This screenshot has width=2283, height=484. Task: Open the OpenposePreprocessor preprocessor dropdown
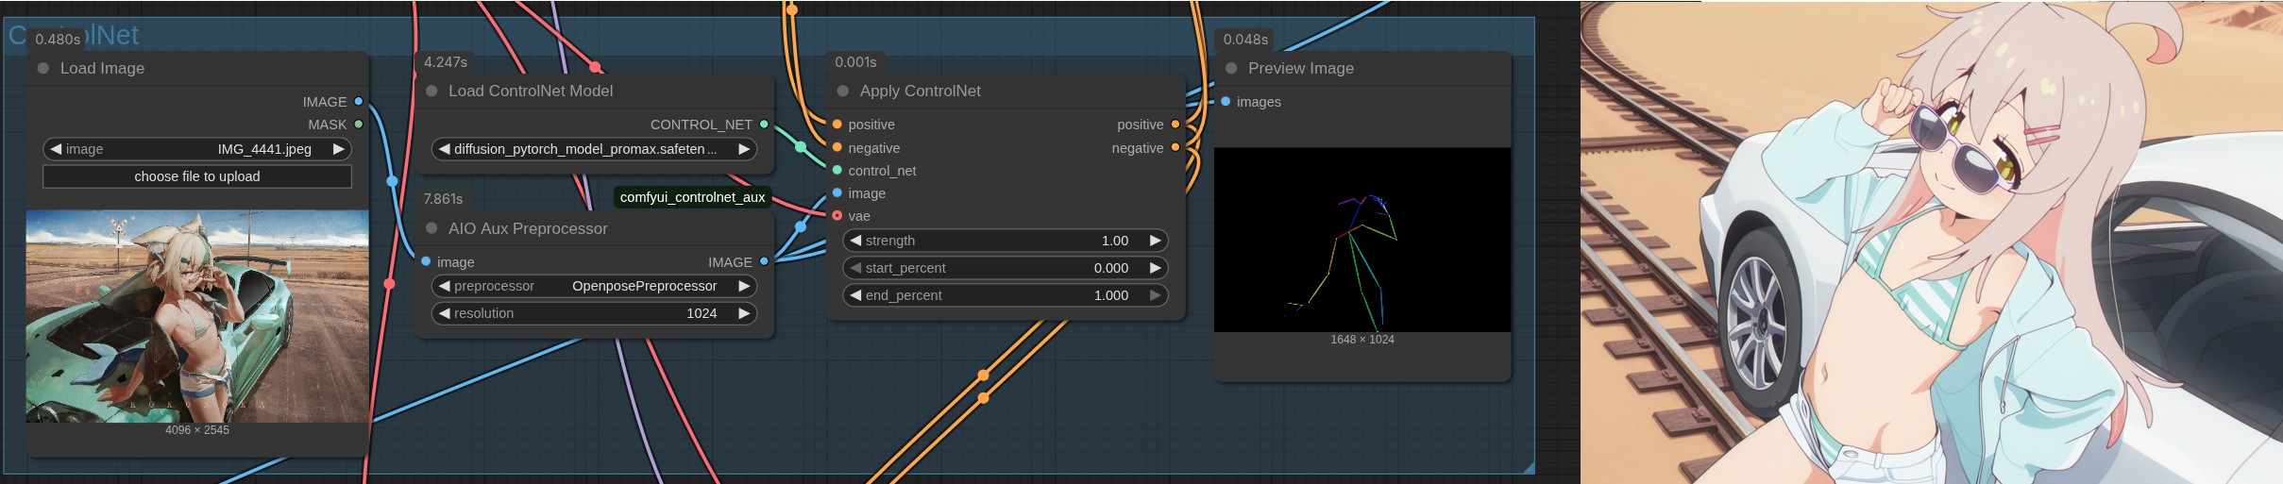(595, 286)
